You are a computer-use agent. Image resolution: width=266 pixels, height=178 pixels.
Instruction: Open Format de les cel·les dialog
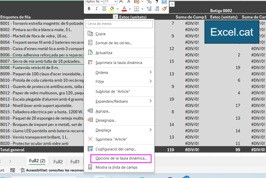click(119, 43)
